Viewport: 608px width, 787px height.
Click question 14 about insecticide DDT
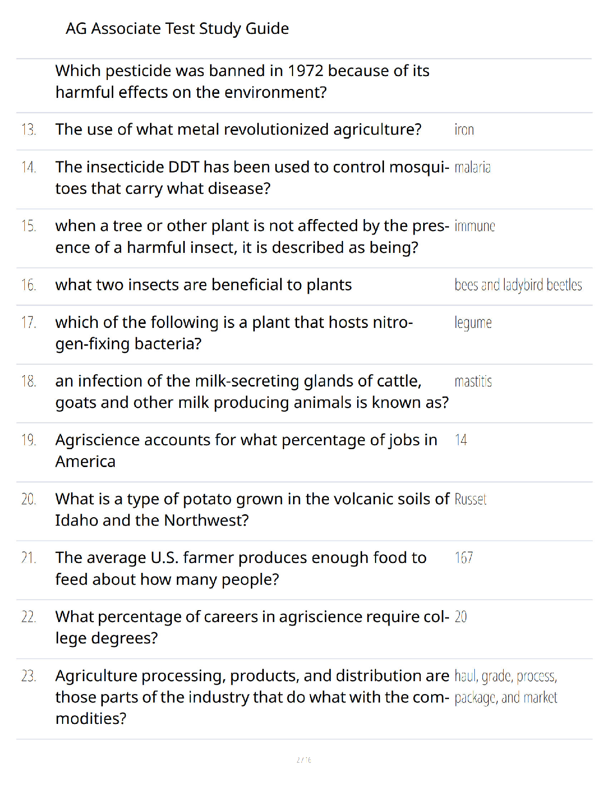(252, 178)
